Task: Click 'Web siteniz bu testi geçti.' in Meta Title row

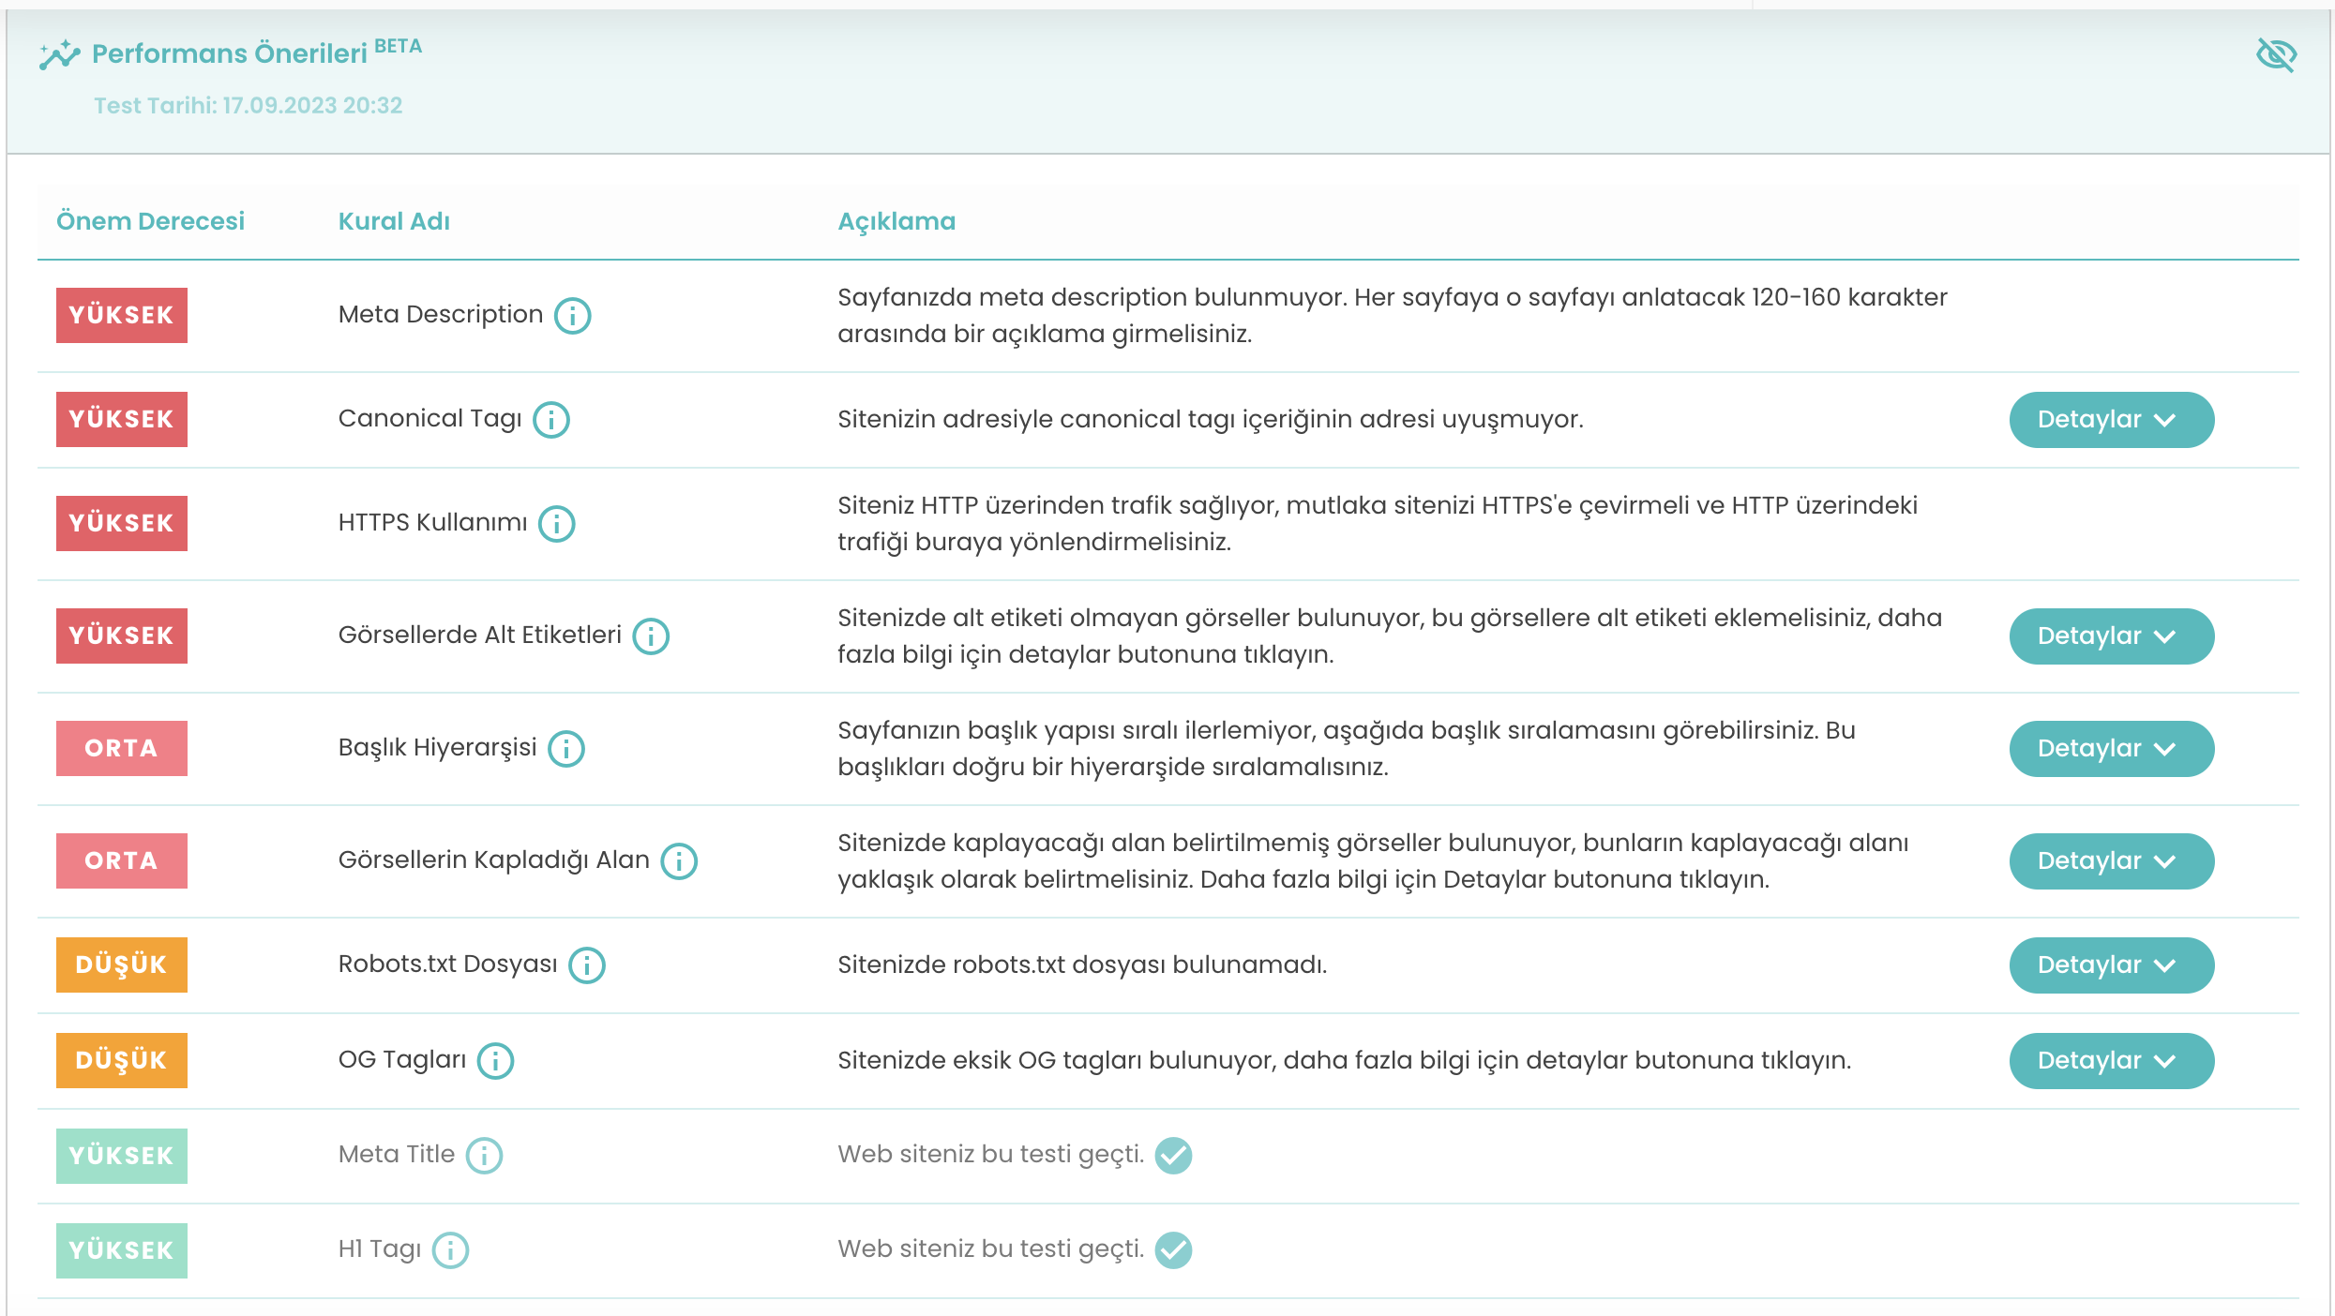Action: [991, 1154]
